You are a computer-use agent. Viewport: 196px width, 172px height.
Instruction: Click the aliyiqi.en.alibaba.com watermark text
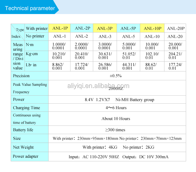point(98,86)
